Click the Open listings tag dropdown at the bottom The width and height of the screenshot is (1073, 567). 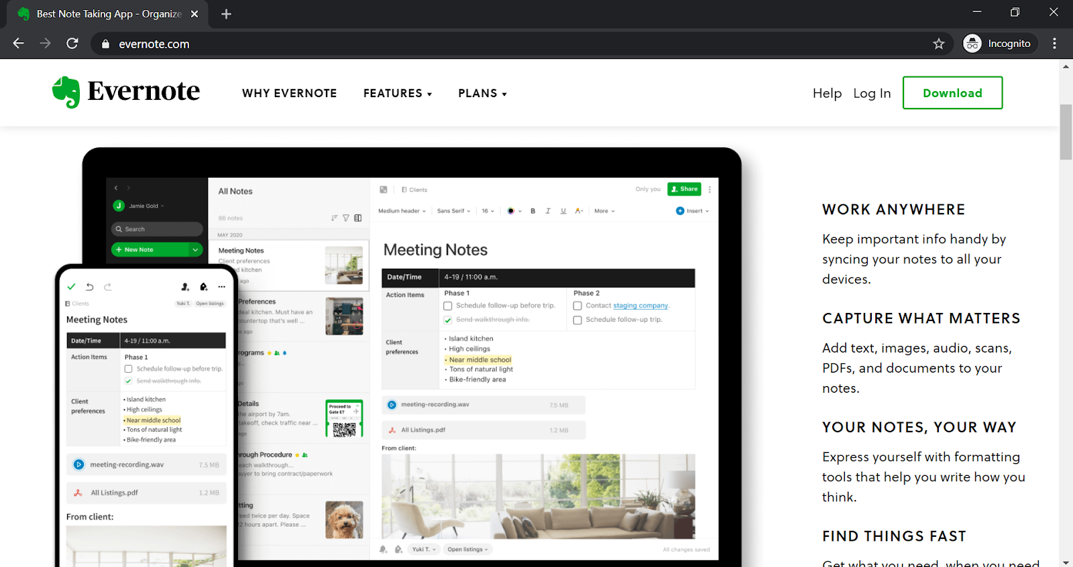click(467, 550)
